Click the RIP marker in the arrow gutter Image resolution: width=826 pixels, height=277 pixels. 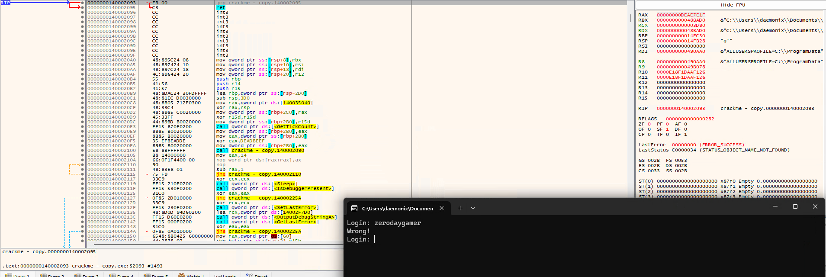tap(5, 3)
